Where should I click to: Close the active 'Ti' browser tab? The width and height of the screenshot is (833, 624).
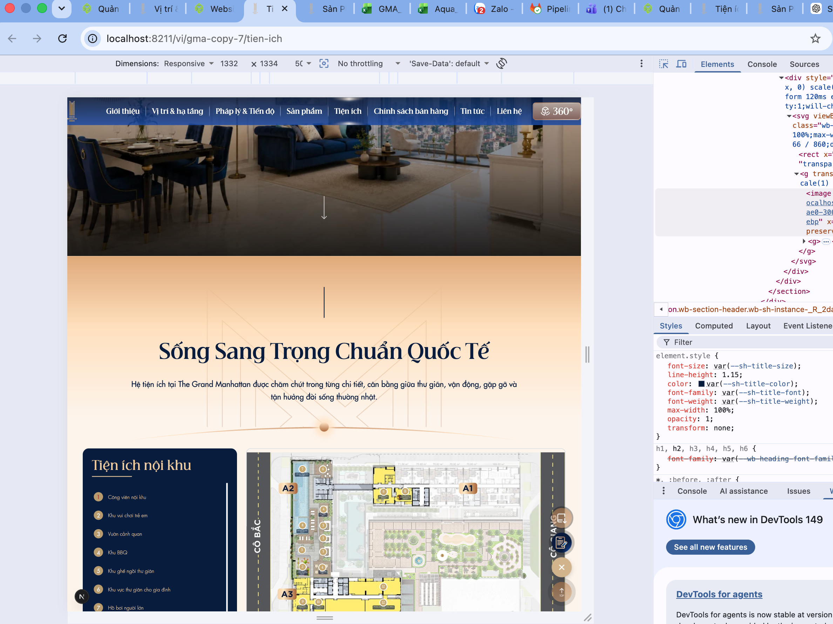285,9
